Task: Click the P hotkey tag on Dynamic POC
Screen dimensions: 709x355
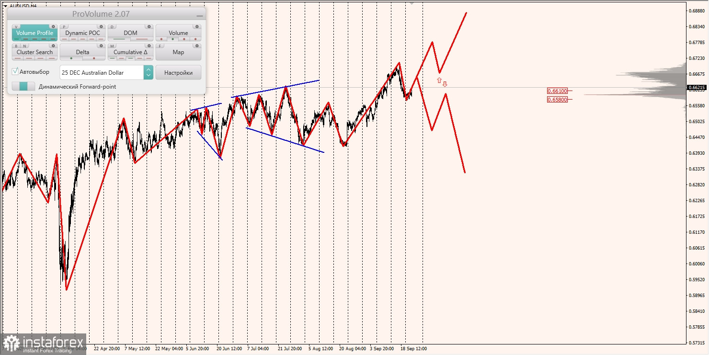Action: pos(64,27)
